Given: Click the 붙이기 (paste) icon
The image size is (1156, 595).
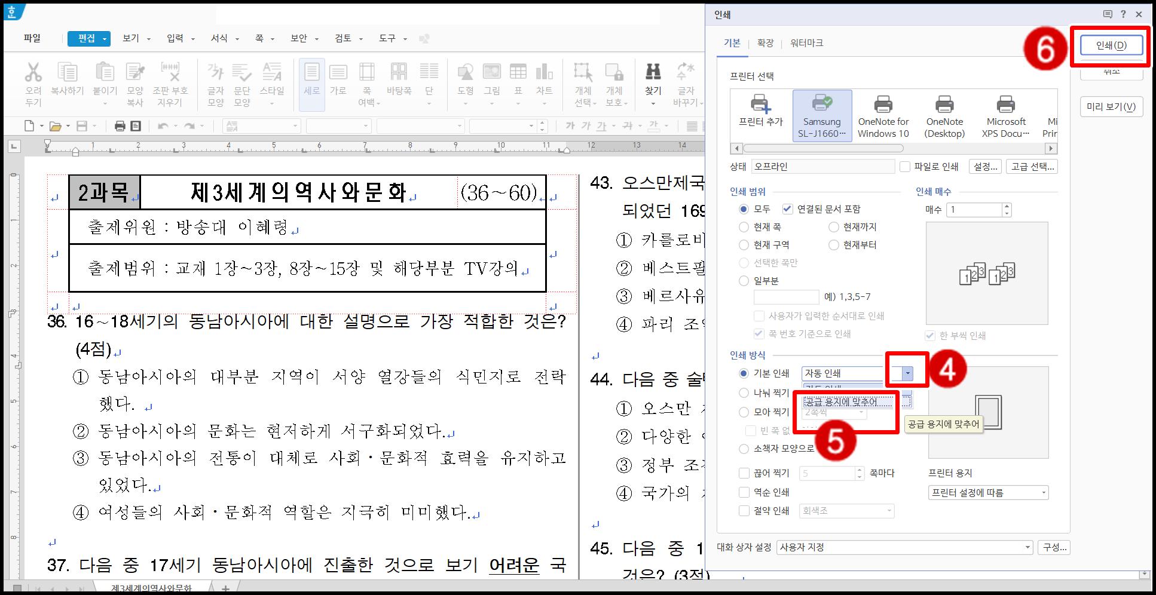Looking at the screenshot, I should [105, 72].
